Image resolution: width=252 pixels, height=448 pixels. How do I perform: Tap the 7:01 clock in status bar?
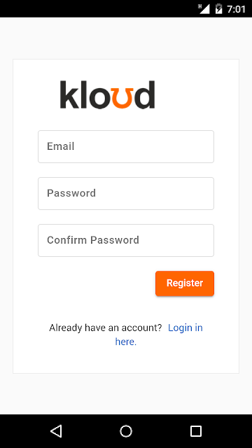click(x=236, y=9)
